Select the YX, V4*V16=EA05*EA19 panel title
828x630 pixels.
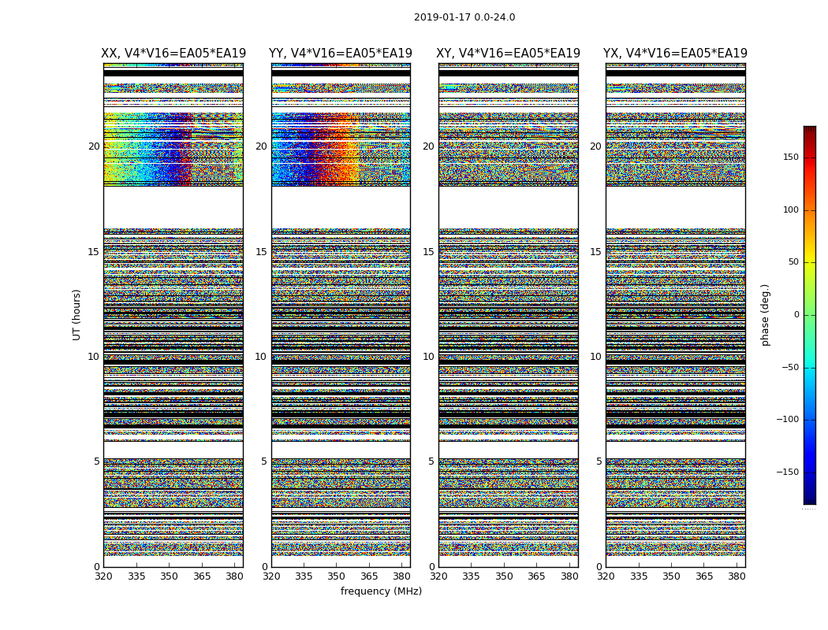pyautogui.click(x=675, y=54)
